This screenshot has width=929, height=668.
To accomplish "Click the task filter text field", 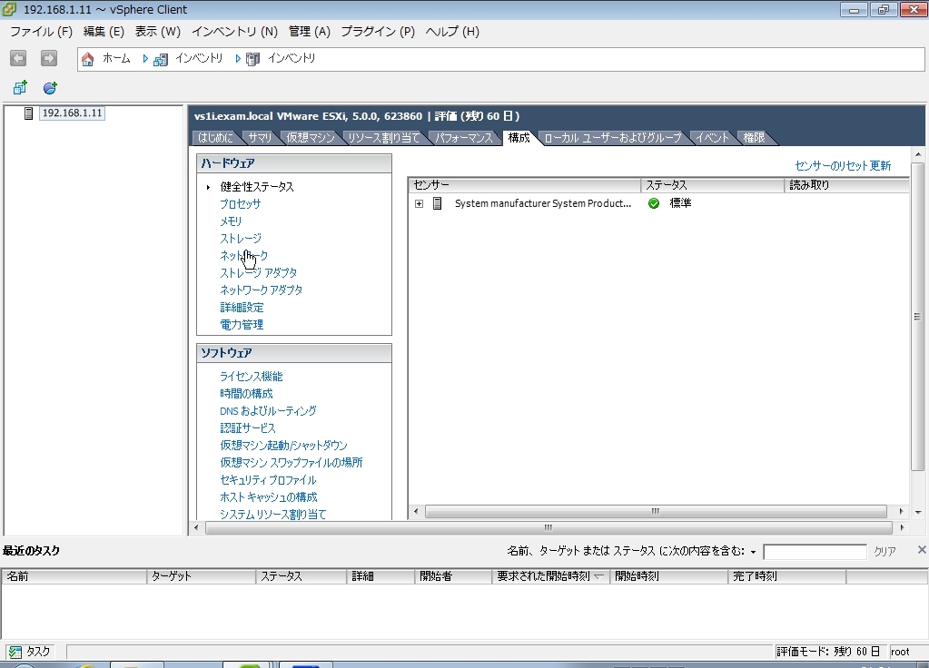I will [x=815, y=552].
